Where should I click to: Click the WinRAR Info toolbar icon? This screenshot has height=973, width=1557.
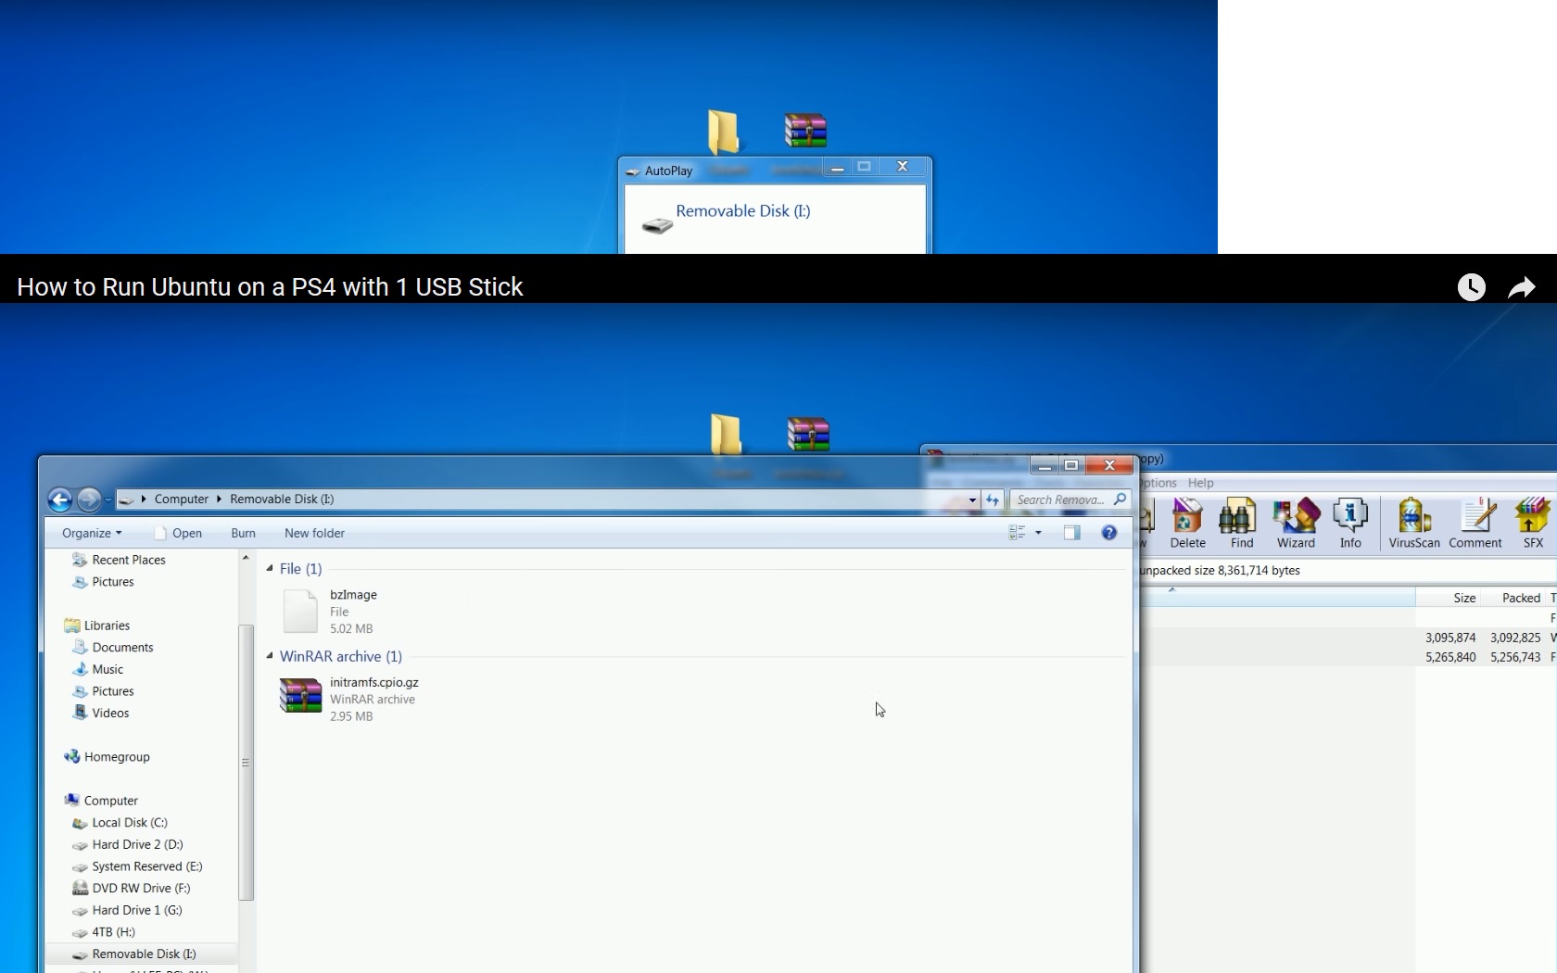1350,524
